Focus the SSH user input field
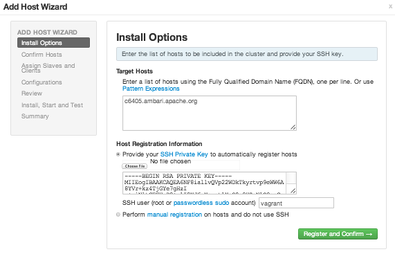 click(x=296, y=203)
